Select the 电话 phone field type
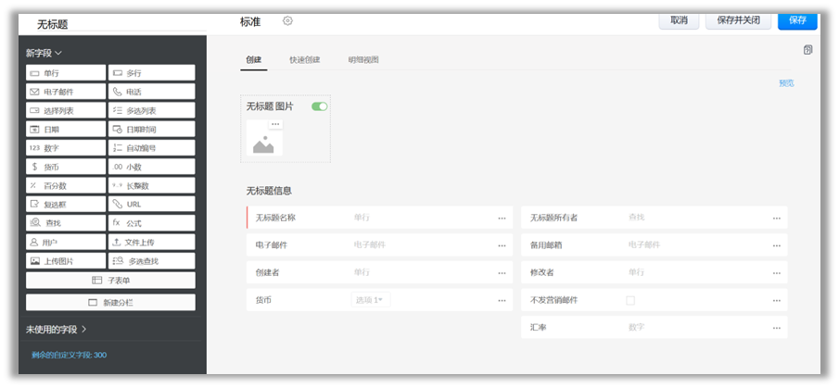Image resolution: width=839 pixels, height=388 pixels. [x=152, y=92]
